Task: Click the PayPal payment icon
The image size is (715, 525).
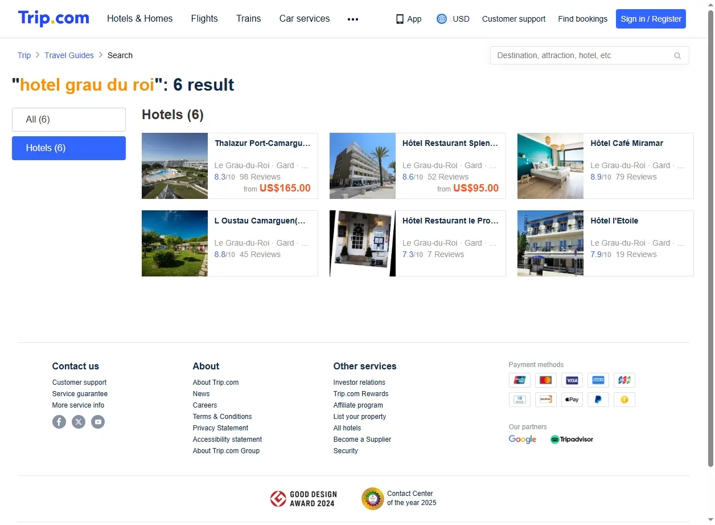Action: click(x=598, y=400)
